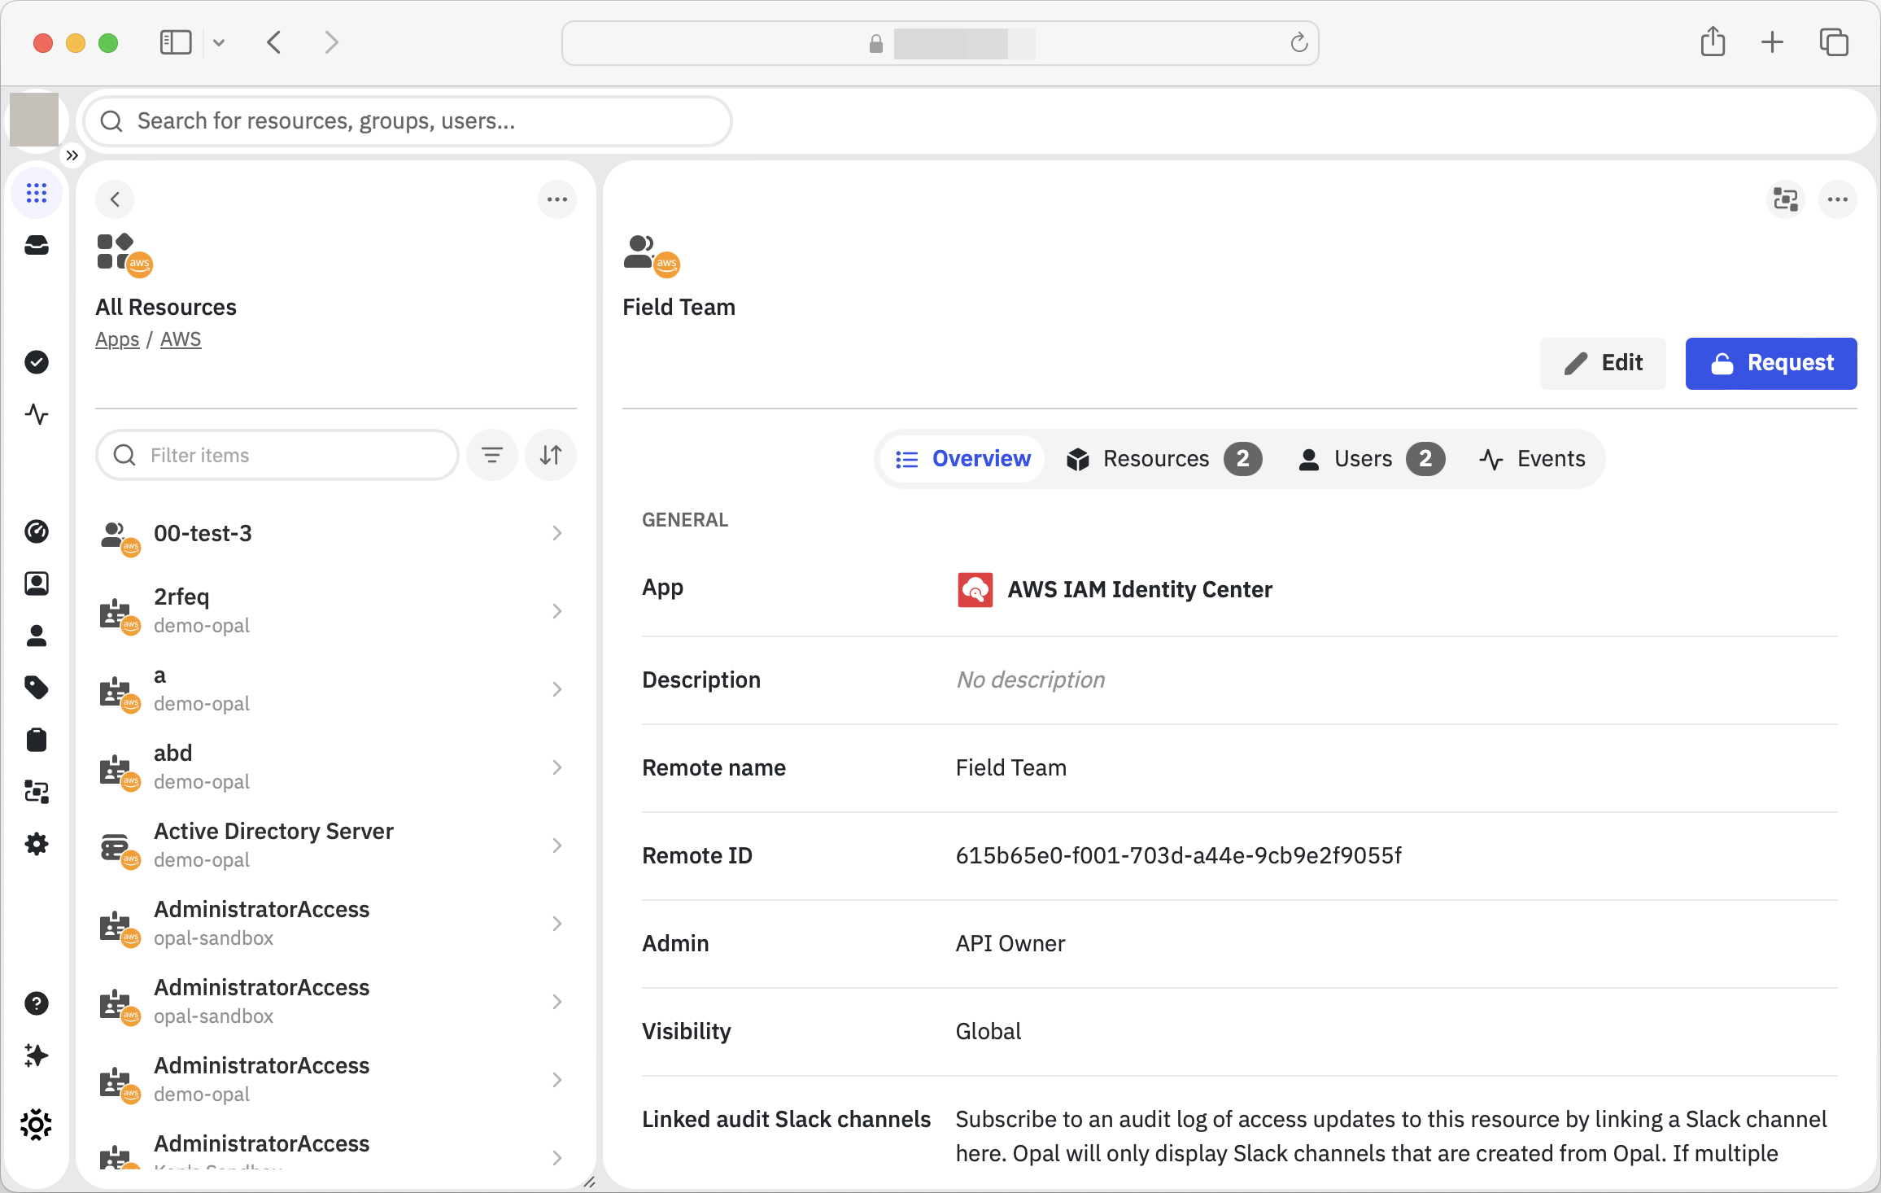Expand the sidebar with double chevron

click(x=72, y=155)
